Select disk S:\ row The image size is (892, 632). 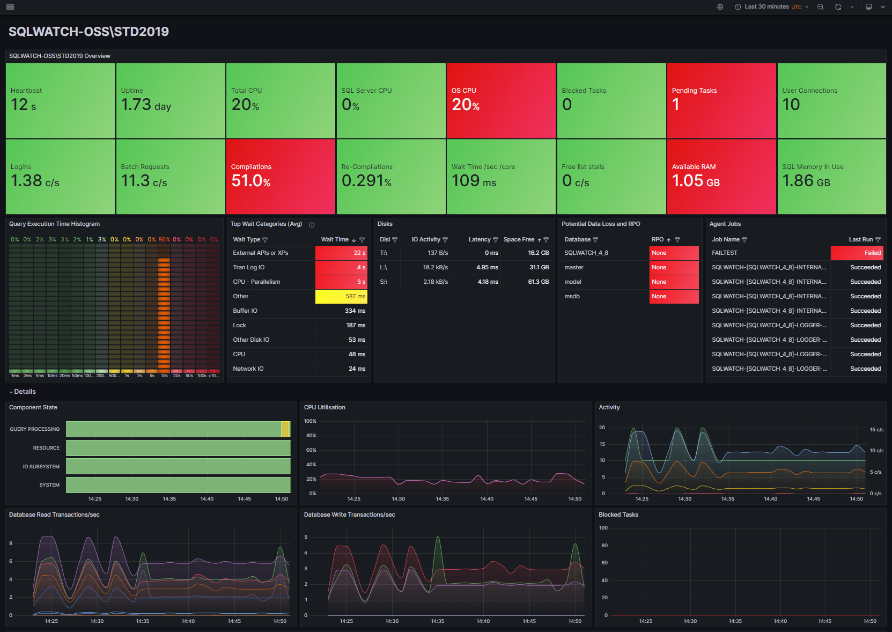point(465,282)
